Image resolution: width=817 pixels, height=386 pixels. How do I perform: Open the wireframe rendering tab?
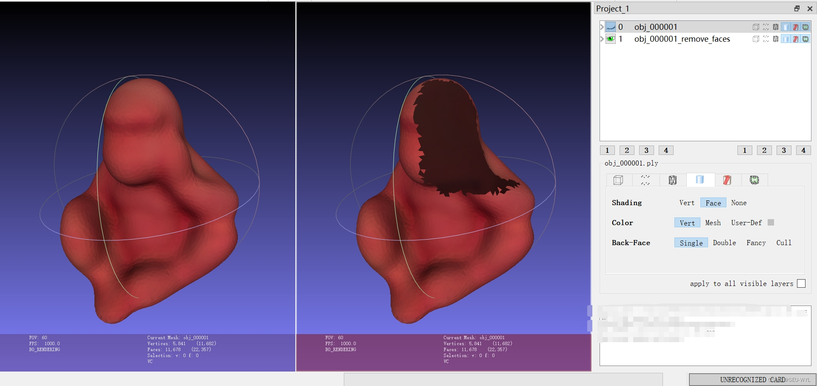(x=673, y=180)
